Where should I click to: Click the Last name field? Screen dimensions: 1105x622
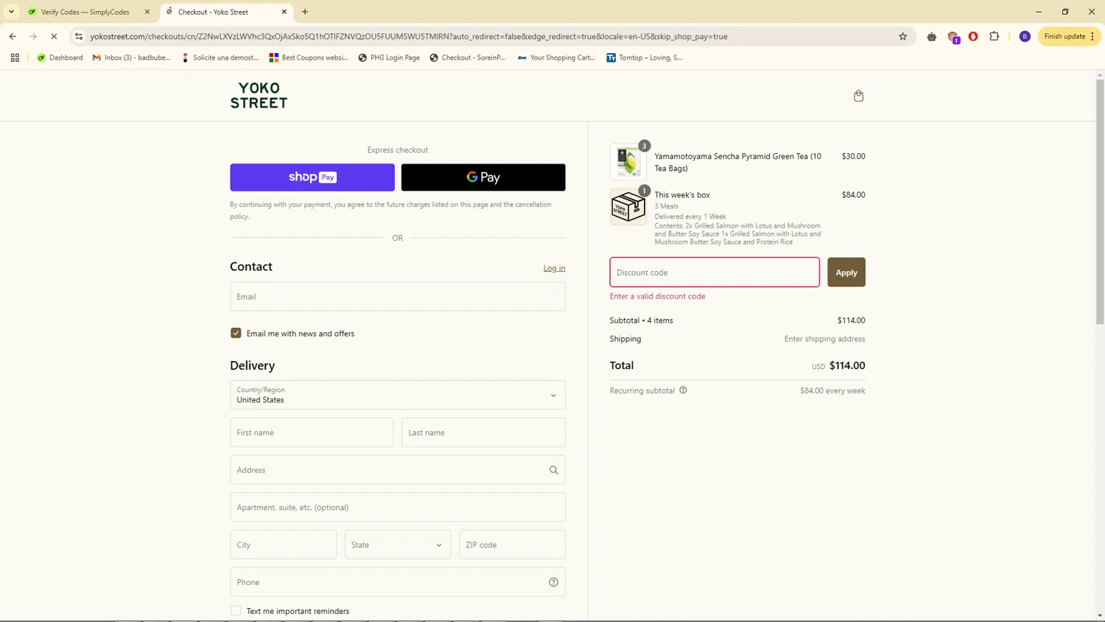click(483, 433)
